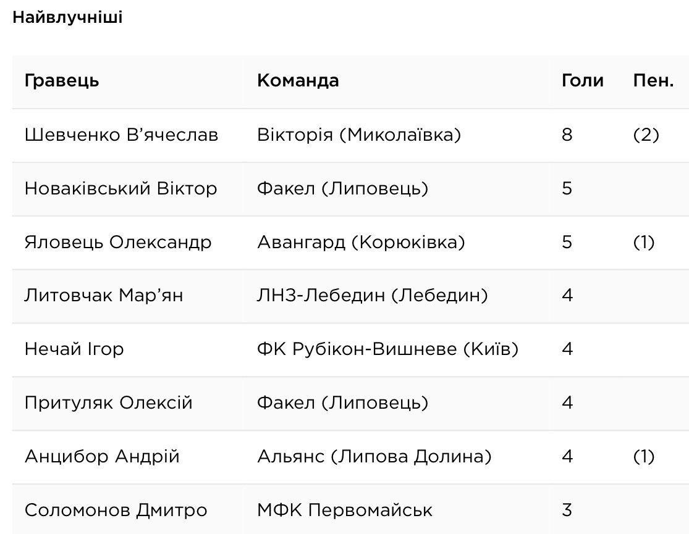Select player Нечай Ігор

(74, 349)
